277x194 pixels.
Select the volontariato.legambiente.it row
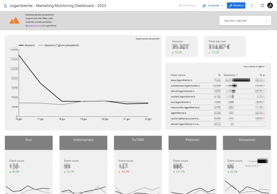pos(185,86)
